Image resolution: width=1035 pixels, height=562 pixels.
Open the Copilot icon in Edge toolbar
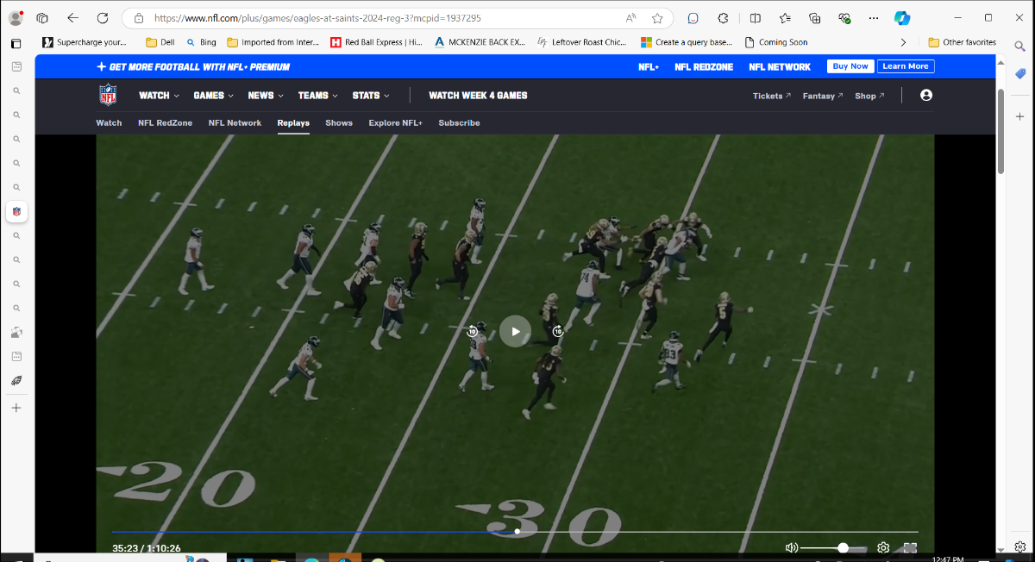902,18
